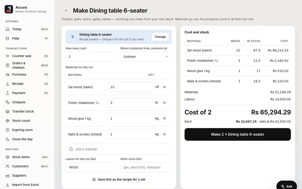Viewport: 302px width, 189px height.
Task: Click the back arrow beside the page title
Action: click(66, 11)
